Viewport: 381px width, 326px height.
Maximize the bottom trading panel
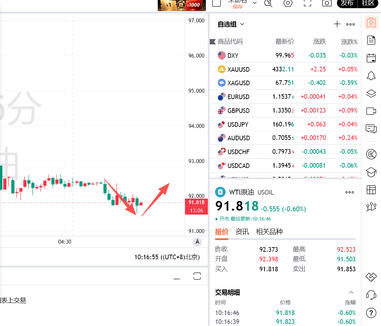pyautogui.click(x=197, y=276)
